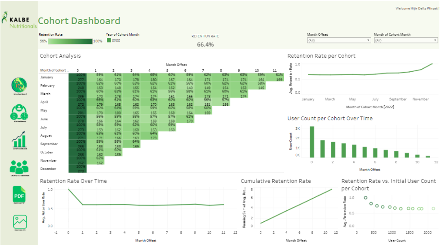Click the Kalbe Nutritionals logo
Screen dimensions: 441x245
19,20
